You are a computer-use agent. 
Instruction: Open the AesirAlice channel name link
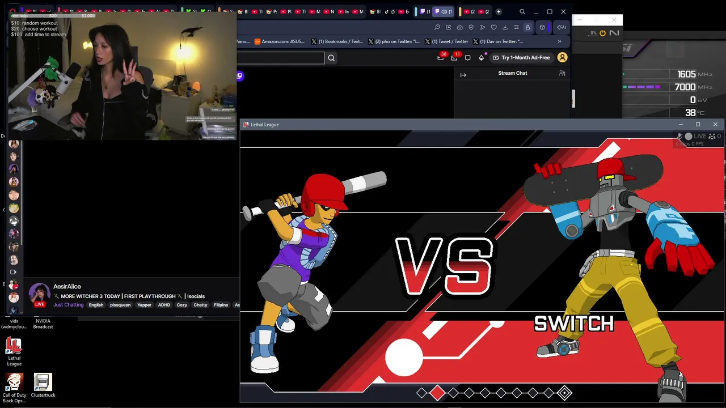click(67, 287)
